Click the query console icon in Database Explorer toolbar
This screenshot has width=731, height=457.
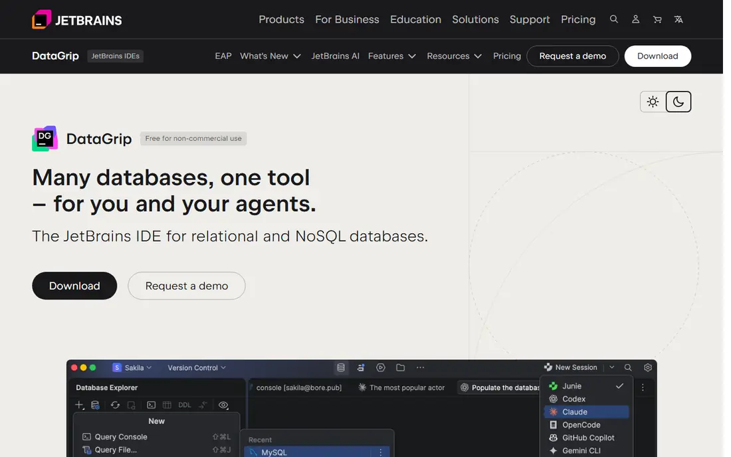click(x=151, y=405)
